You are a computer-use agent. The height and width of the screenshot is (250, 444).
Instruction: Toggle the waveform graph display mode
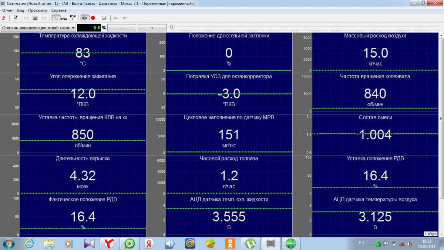tap(55, 18)
